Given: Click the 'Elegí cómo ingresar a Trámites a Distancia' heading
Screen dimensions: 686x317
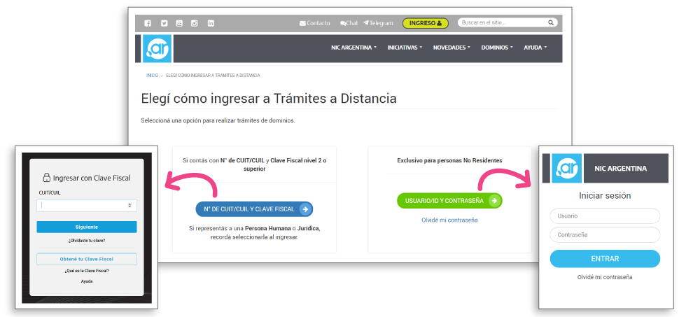Looking at the screenshot, I should pos(269,99).
